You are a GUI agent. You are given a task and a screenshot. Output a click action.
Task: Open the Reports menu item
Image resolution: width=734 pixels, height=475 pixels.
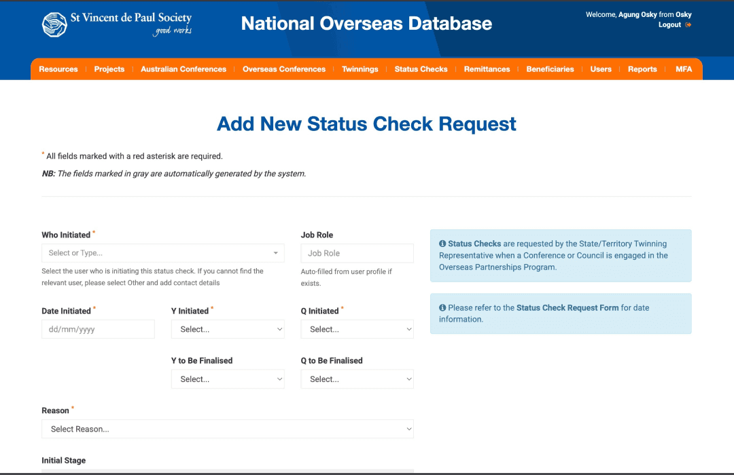click(642, 69)
